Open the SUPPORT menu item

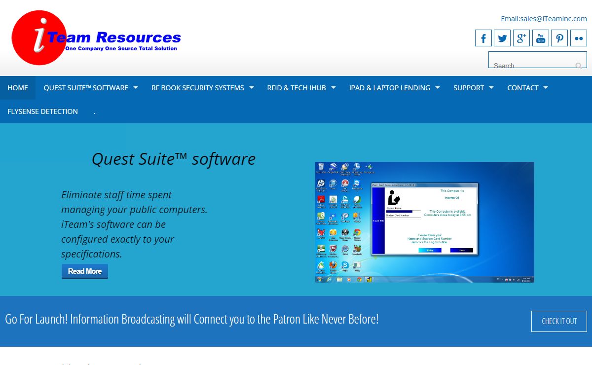pos(469,88)
